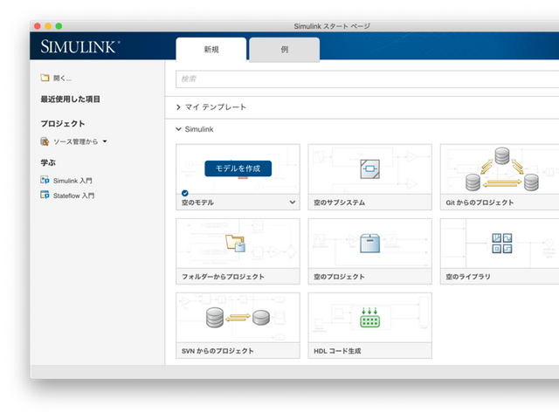
Task: Click the フォルダーからプロジェクト folder icon
Action: click(x=235, y=243)
